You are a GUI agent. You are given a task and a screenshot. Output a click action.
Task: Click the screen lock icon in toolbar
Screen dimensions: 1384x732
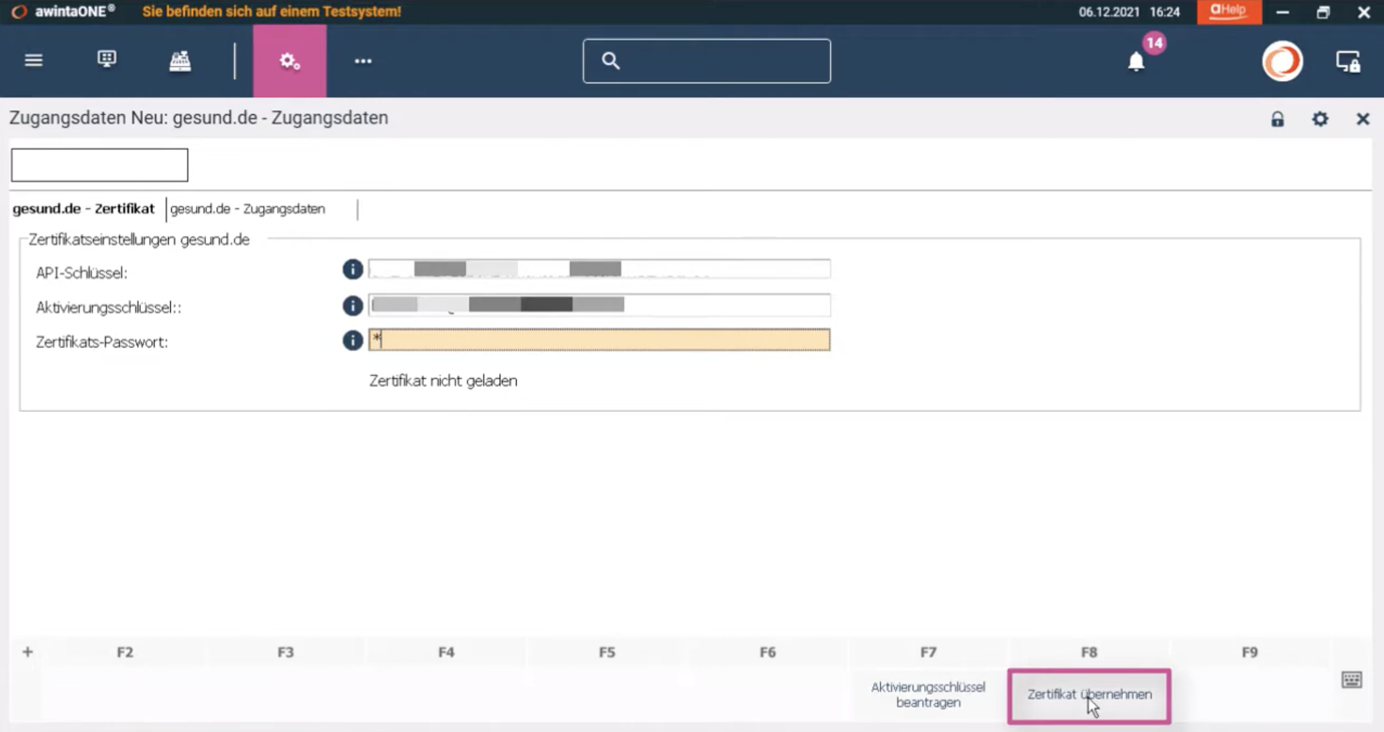click(1348, 61)
